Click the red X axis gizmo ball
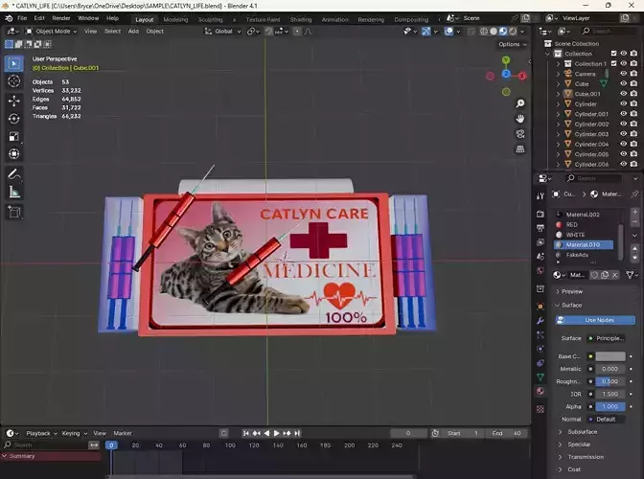Screen dimensions: 644x479 coord(522,76)
